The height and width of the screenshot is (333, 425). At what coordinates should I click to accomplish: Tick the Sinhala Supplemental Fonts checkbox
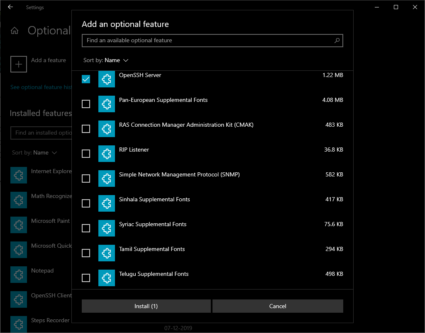[86, 203]
